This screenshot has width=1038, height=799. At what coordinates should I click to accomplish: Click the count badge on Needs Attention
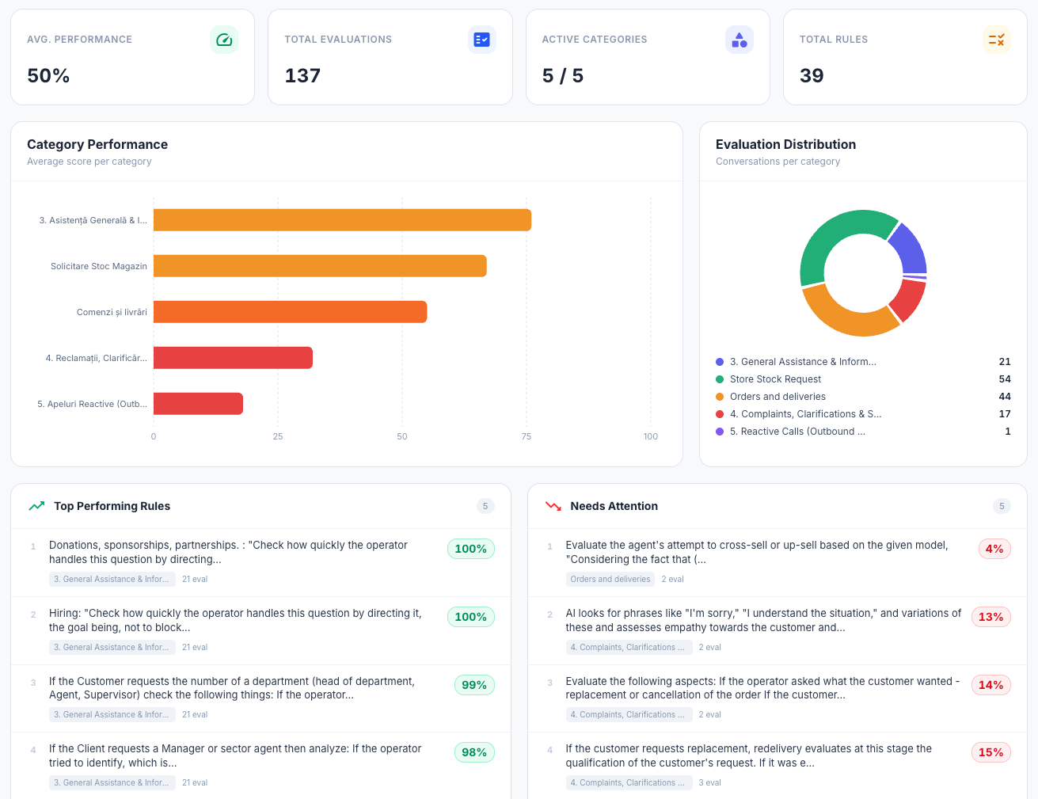(x=1002, y=505)
